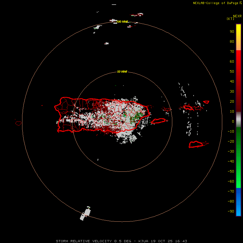Pick the gray zero-velocity segment of the color bar
Viewport: 243px width, 243px height.
[x=238, y=120]
